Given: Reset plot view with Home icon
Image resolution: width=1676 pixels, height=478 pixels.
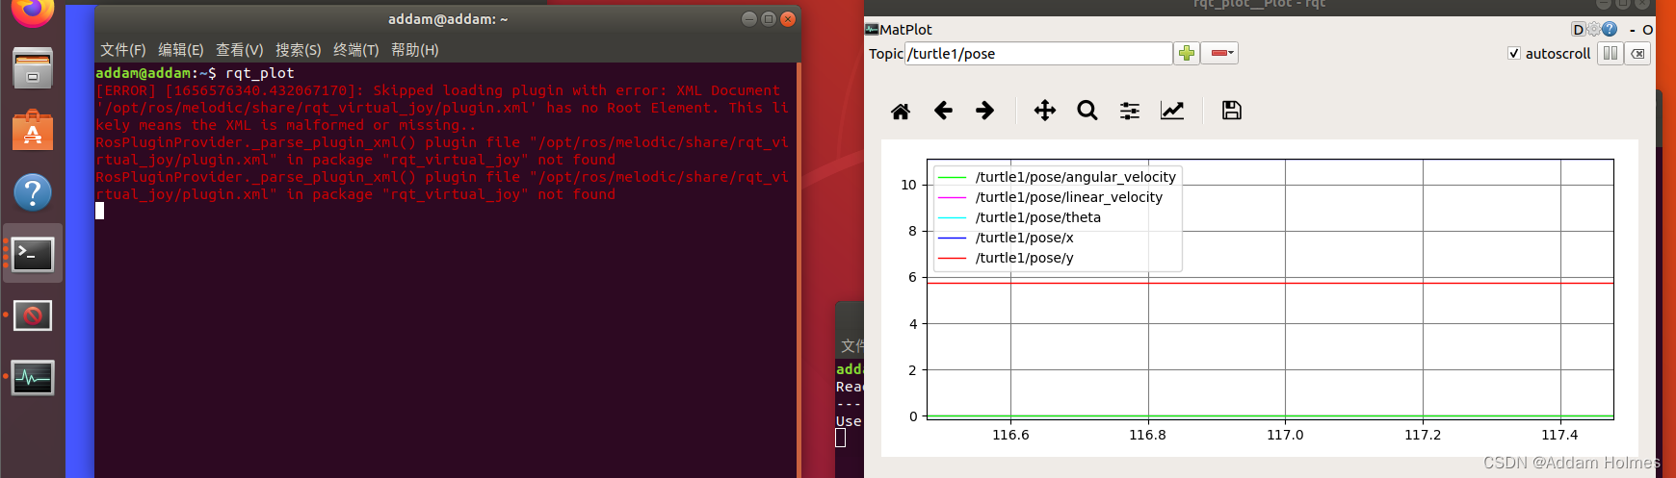Looking at the screenshot, I should pyautogui.click(x=901, y=112).
